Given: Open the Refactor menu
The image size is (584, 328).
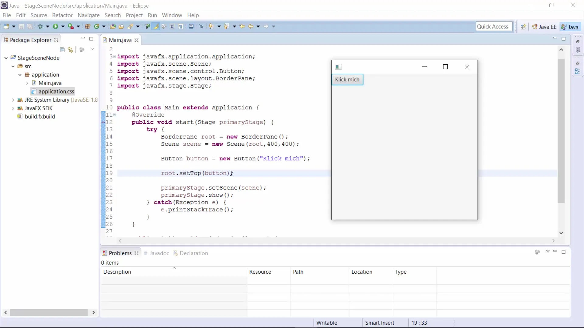Looking at the screenshot, I should pos(62,15).
